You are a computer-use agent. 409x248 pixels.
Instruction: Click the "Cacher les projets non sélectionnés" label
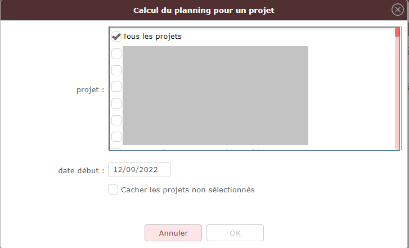tap(188, 190)
